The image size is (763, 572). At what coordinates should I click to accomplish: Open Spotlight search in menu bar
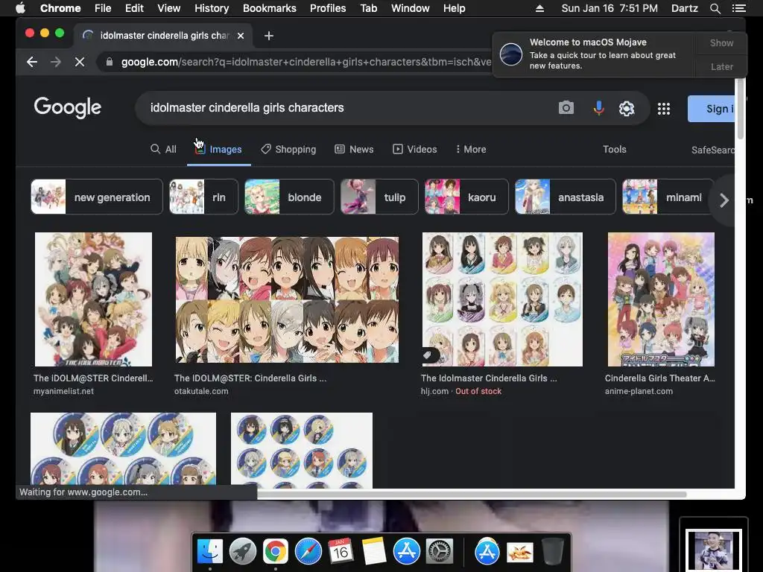(x=715, y=8)
